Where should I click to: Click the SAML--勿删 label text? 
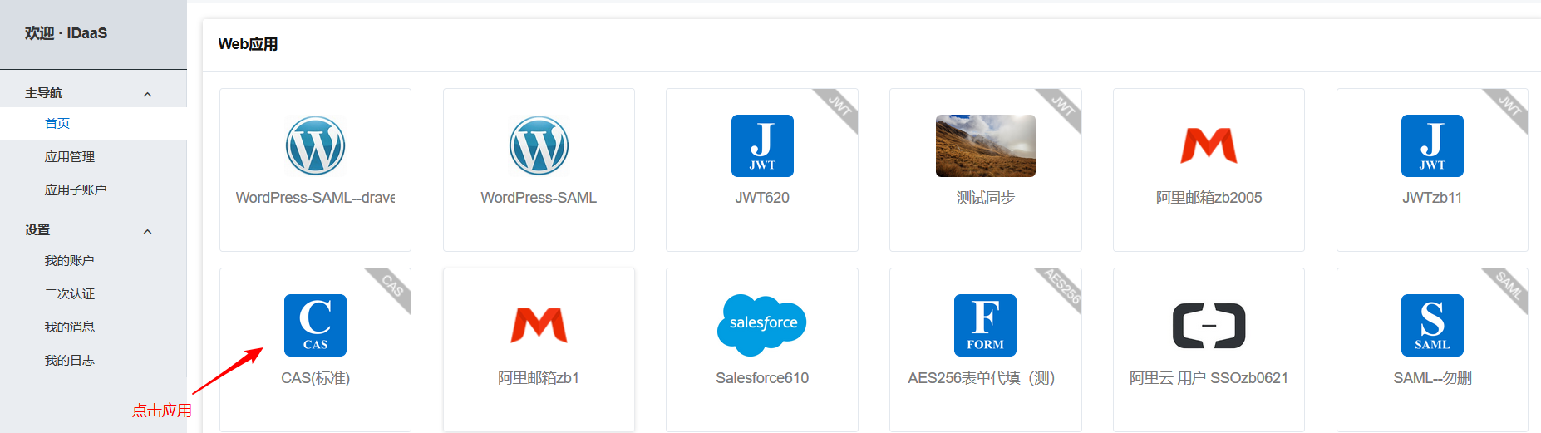click(x=1432, y=378)
